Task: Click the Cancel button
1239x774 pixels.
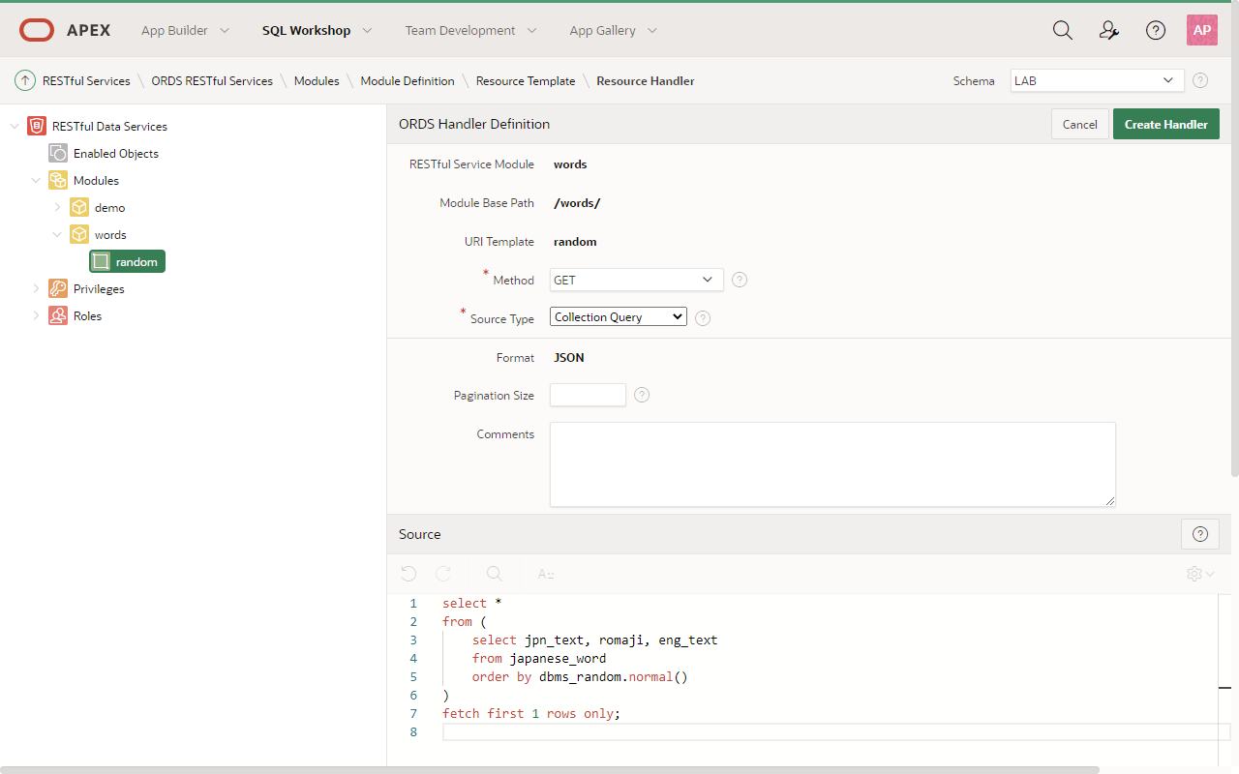Action: pos(1080,124)
